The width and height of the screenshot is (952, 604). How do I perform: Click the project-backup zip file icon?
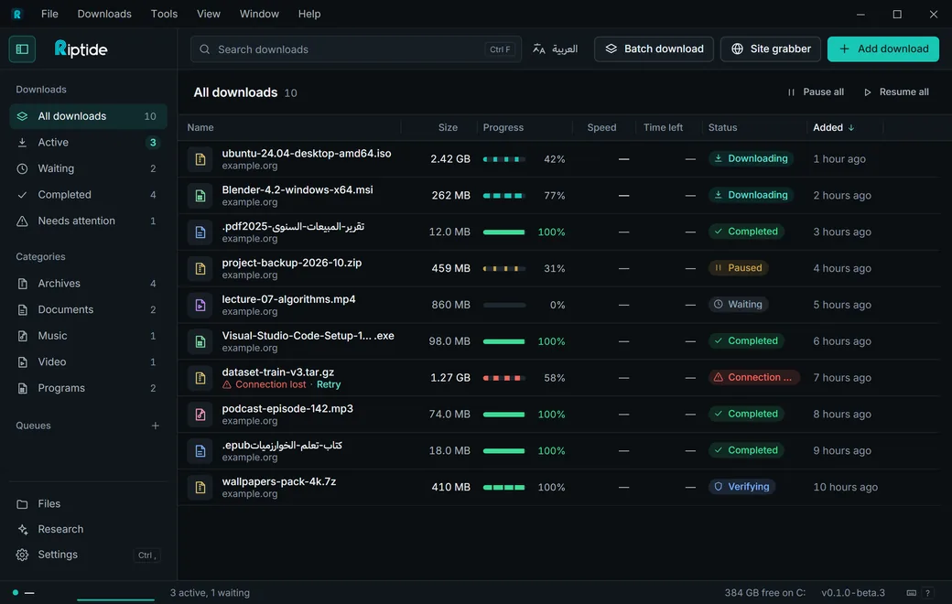tap(200, 268)
